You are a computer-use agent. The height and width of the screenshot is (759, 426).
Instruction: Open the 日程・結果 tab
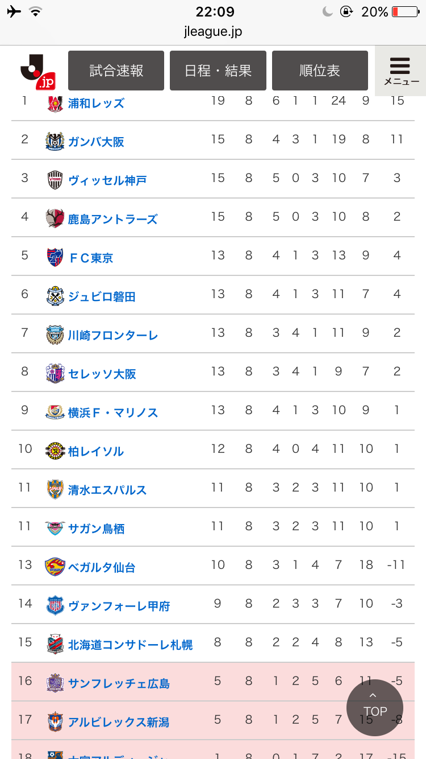point(218,71)
